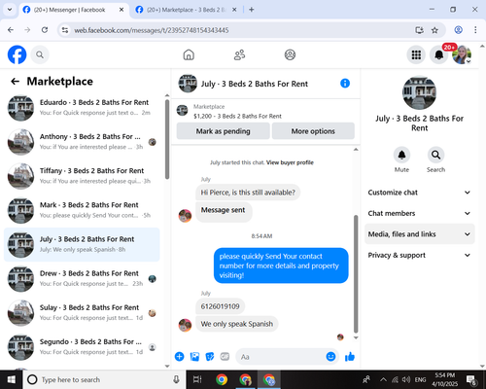Screen dimensions: 486x389
Task: Open the Windows action center icon
Action: [x=471, y=379]
